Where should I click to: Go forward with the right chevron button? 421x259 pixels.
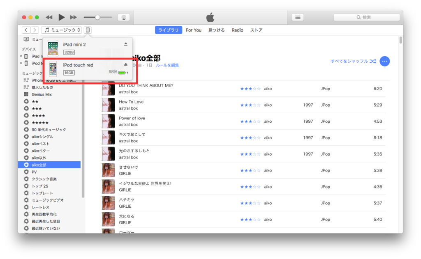pyautogui.click(x=35, y=30)
